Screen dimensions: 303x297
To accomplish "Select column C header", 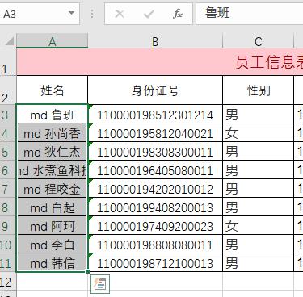I will coord(259,41).
